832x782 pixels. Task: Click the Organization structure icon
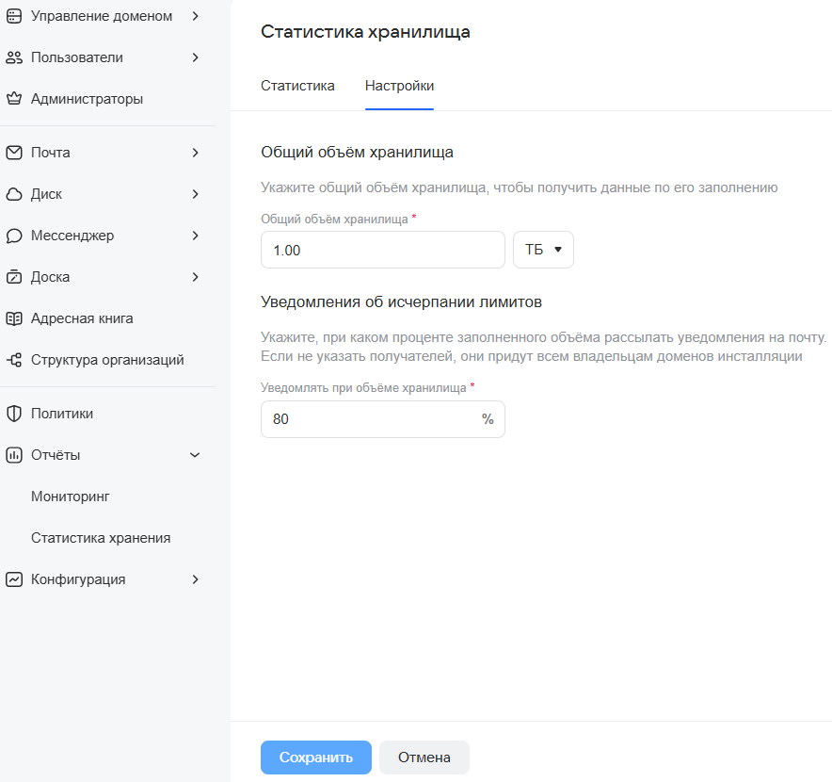click(14, 360)
